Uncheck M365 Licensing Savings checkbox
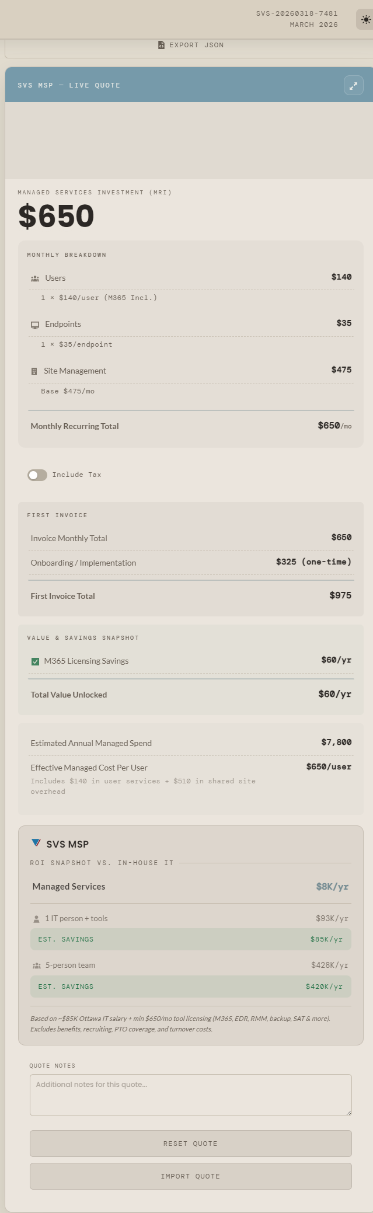The image size is (373, 1213). click(x=35, y=661)
